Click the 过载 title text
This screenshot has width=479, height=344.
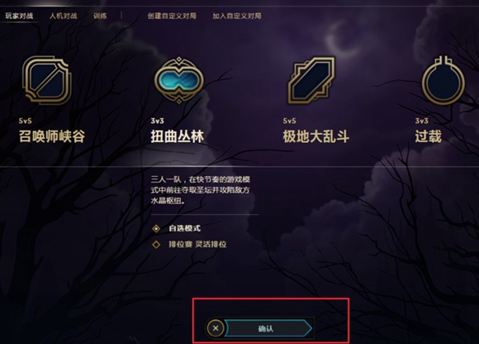429,136
